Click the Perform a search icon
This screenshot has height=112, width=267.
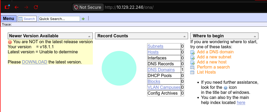click(192, 67)
